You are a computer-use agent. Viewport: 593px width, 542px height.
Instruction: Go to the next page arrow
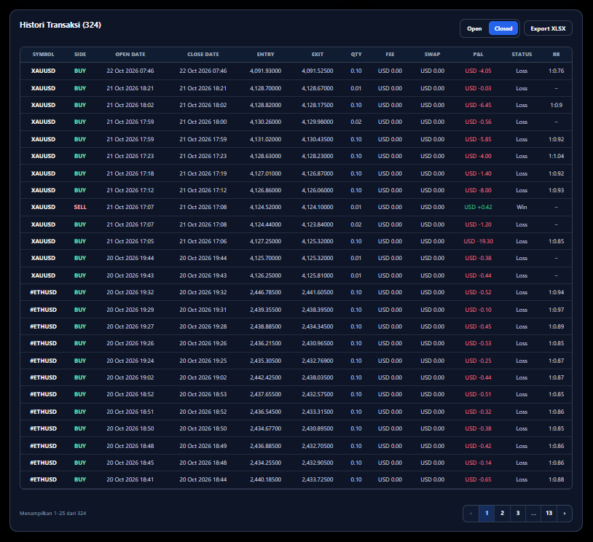click(x=565, y=514)
